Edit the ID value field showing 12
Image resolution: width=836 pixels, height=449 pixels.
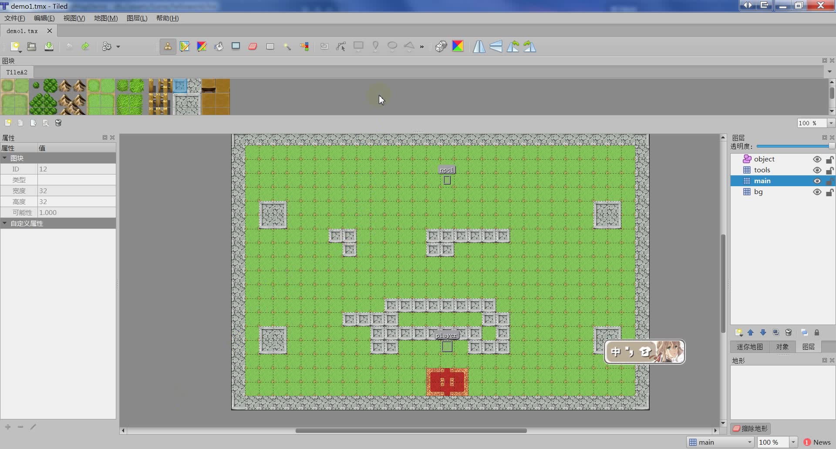76,169
